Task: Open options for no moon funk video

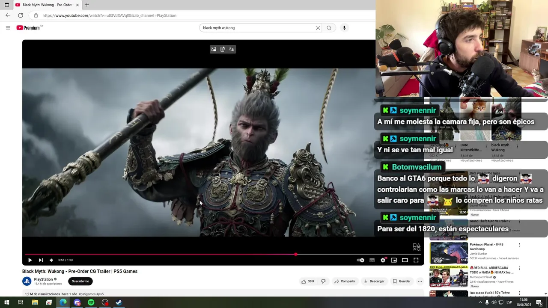Action: (x=520, y=293)
